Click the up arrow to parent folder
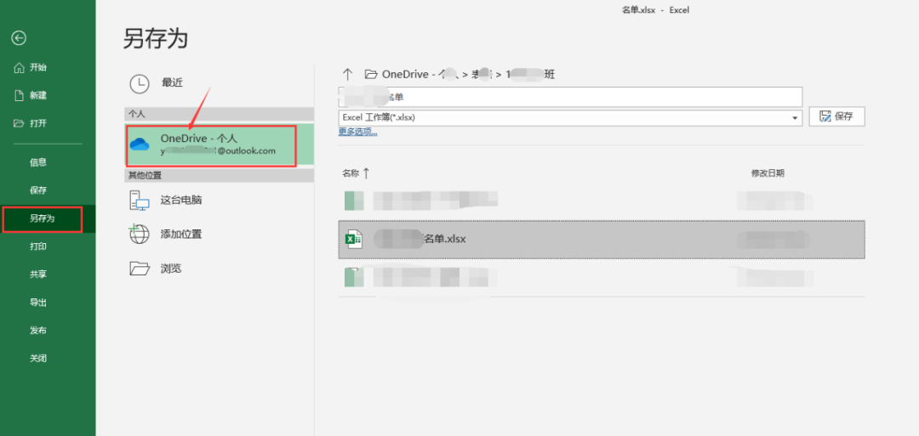 point(347,74)
